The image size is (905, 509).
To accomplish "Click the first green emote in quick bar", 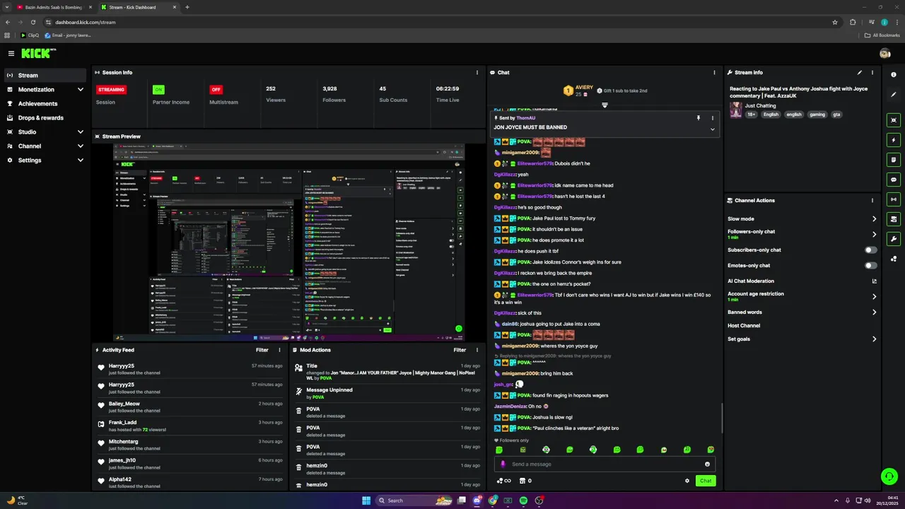I will pyautogui.click(x=499, y=450).
